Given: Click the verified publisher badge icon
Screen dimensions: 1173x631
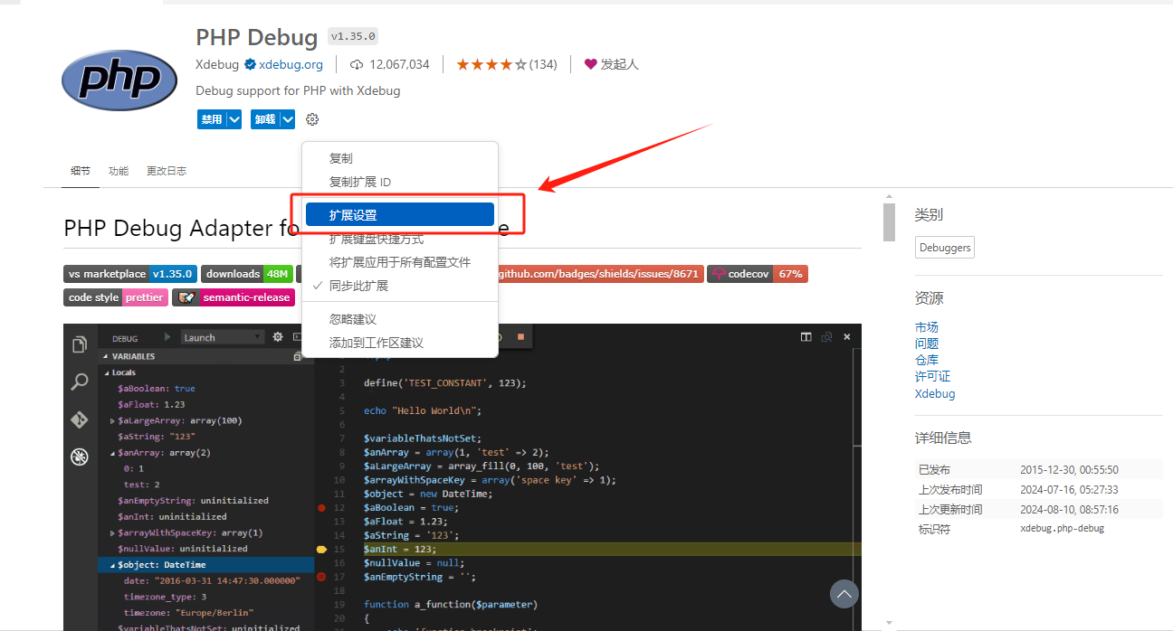Looking at the screenshot, I should click(250, 64).
